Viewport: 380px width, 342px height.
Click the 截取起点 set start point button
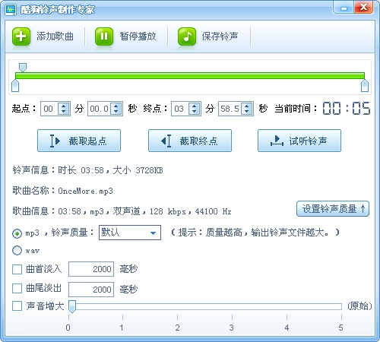tap(79, 141)
